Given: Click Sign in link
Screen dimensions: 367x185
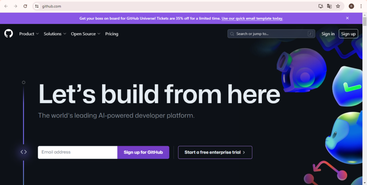Looking at the screenshot, I should coord(328,34).
